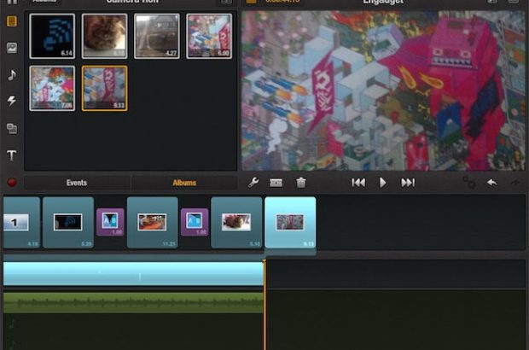The width and height of the screenshot is (529, 350).
Task: Open the video library in sidebar
Action: click(12, 20)
